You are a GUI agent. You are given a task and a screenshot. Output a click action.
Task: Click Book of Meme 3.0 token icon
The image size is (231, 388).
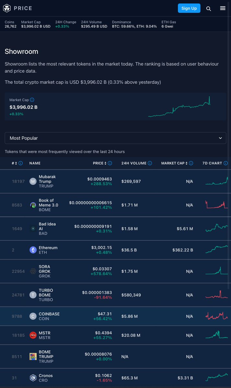(33, 205)
